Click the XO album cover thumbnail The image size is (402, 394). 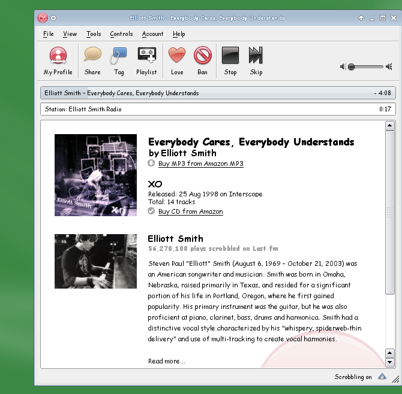click(95, 175)
